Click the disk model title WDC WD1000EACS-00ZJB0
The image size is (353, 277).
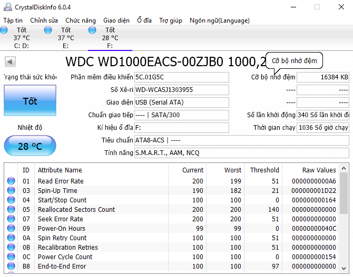pyautogui.click(x=144, y=61)
